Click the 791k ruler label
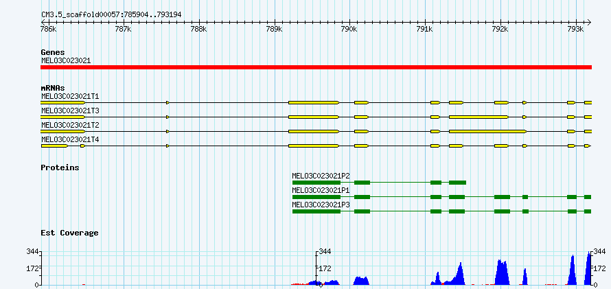 click(425, 30)
